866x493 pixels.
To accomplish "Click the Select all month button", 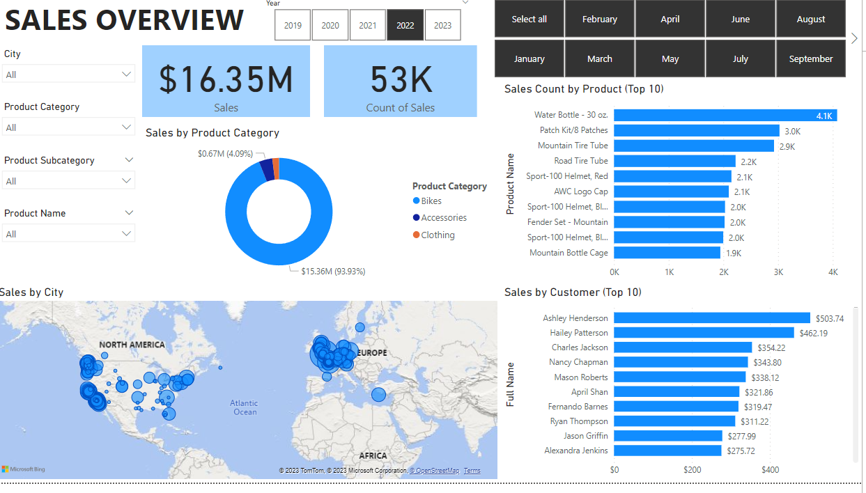I will click(529, 19).
